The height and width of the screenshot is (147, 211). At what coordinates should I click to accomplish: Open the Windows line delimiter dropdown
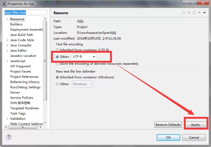click(82, 84)
